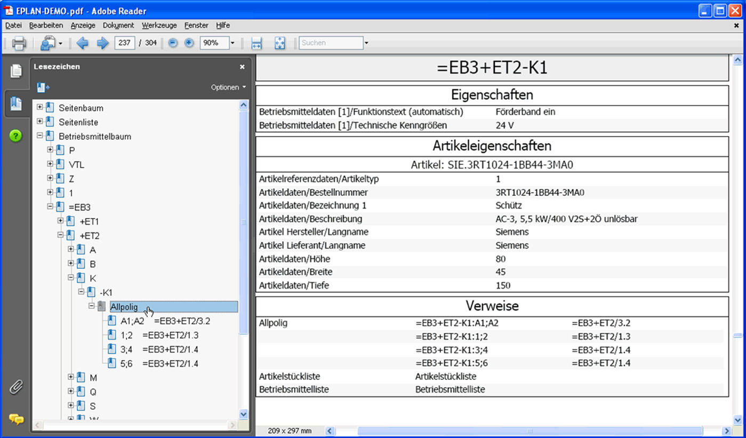Expand the Seitenbaum tree node

pos(40,107)
